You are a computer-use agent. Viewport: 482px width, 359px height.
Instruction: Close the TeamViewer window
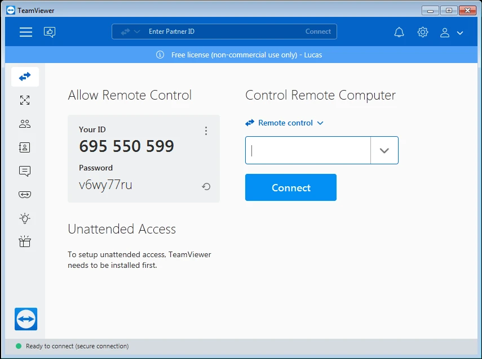(x=467, y=11)
